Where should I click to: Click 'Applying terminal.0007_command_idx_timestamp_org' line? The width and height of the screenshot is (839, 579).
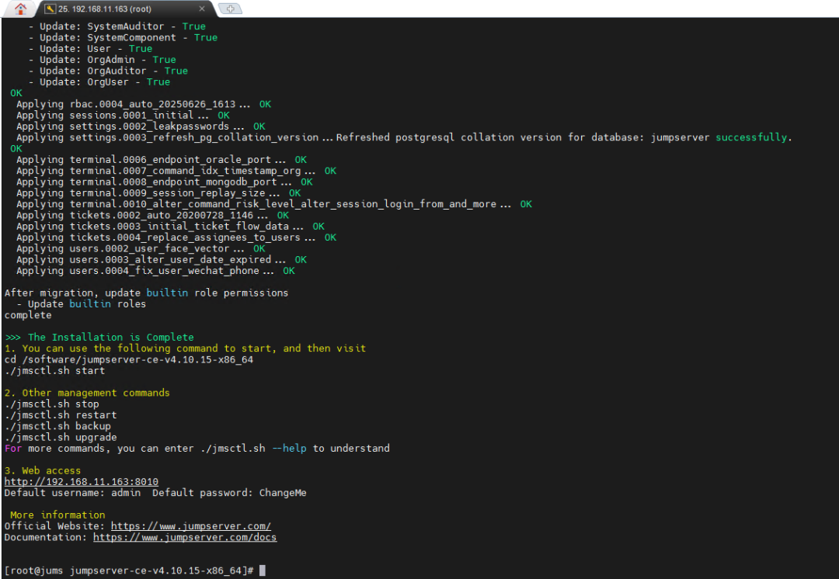tap(176, 171)
